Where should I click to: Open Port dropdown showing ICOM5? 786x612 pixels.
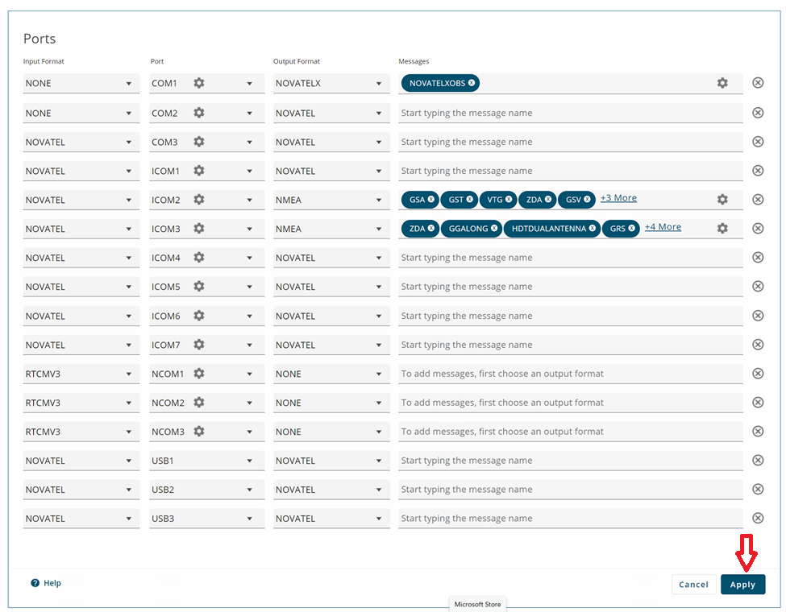coord(206,287)
